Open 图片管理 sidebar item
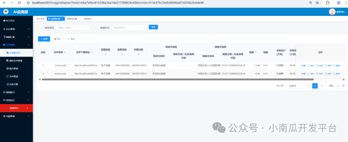 click(16, 68)
